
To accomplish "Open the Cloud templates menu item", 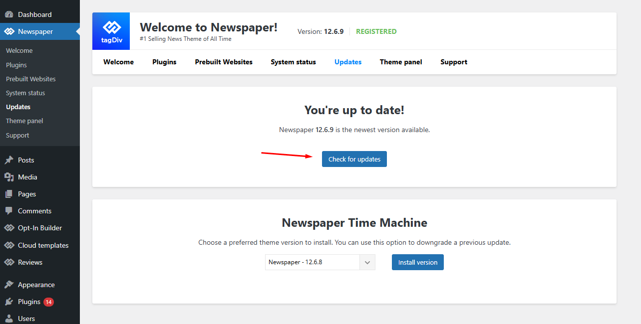I will click(40, 245).
